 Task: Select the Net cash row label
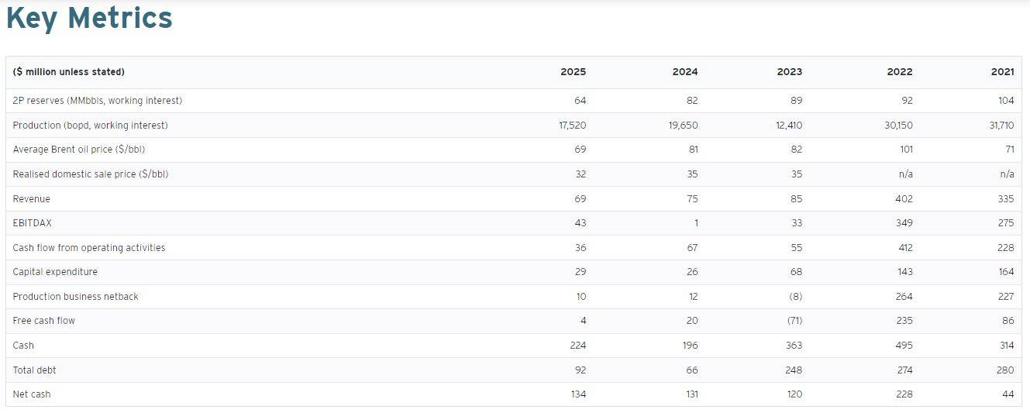point(32,394)
